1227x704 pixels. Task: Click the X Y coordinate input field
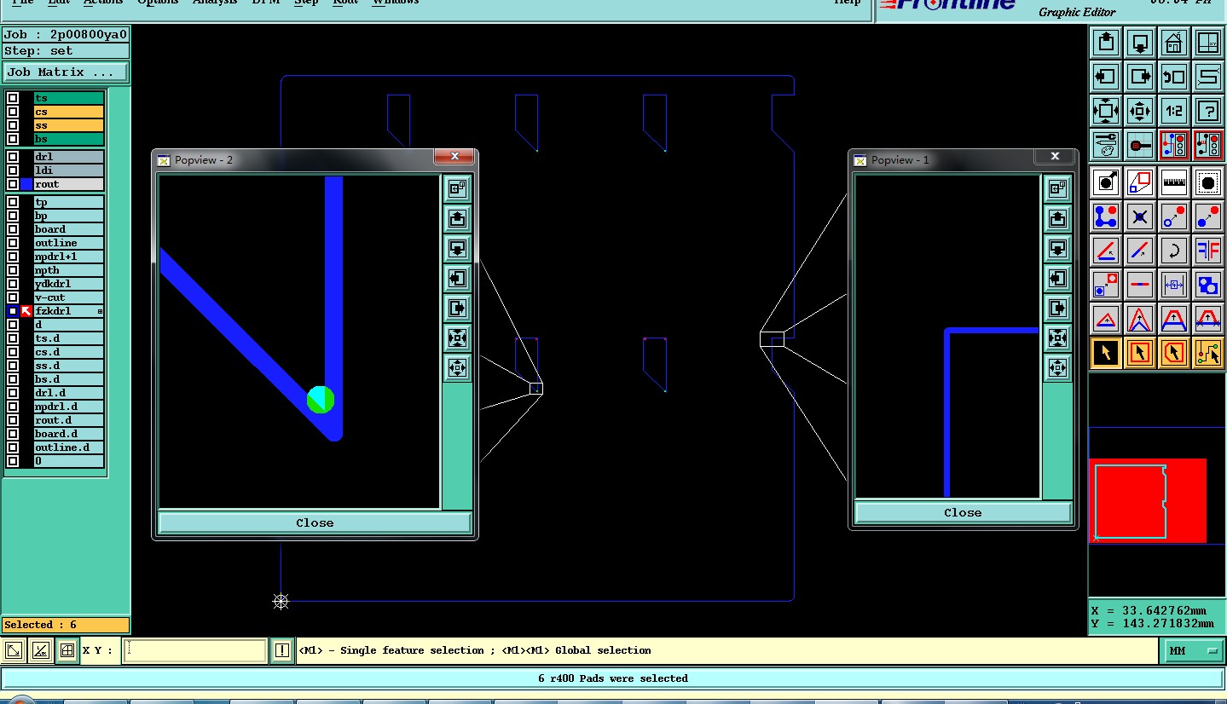coord(195,650)
